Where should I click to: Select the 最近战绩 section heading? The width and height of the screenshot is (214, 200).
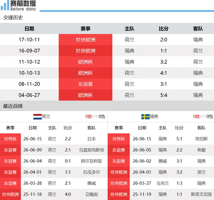pos(13,106)
